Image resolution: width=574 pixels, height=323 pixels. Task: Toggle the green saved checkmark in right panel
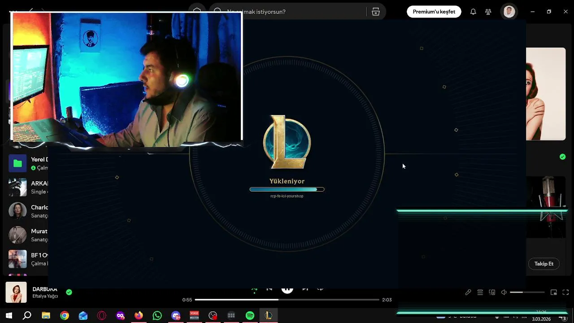(x=562, y=157)
